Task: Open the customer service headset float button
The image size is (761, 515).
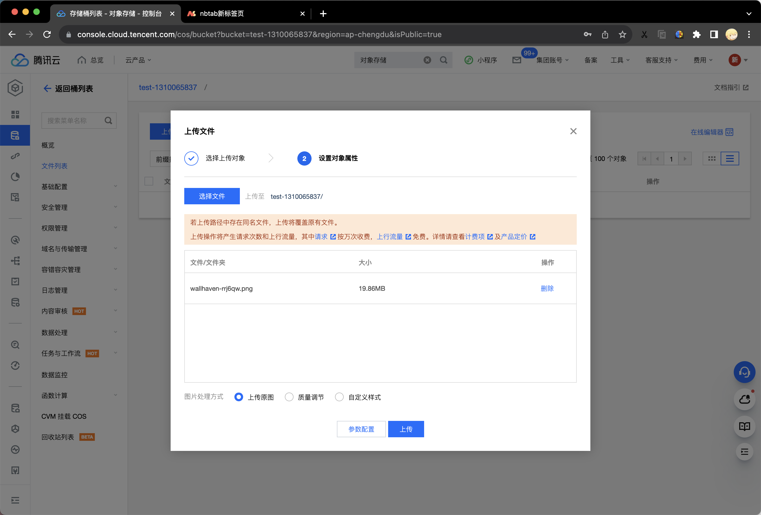Action: pyautogui.click(x=744, y=372)
